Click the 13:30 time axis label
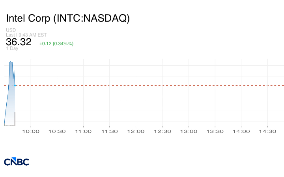This screenshot has width=284, height=177. 215,131
